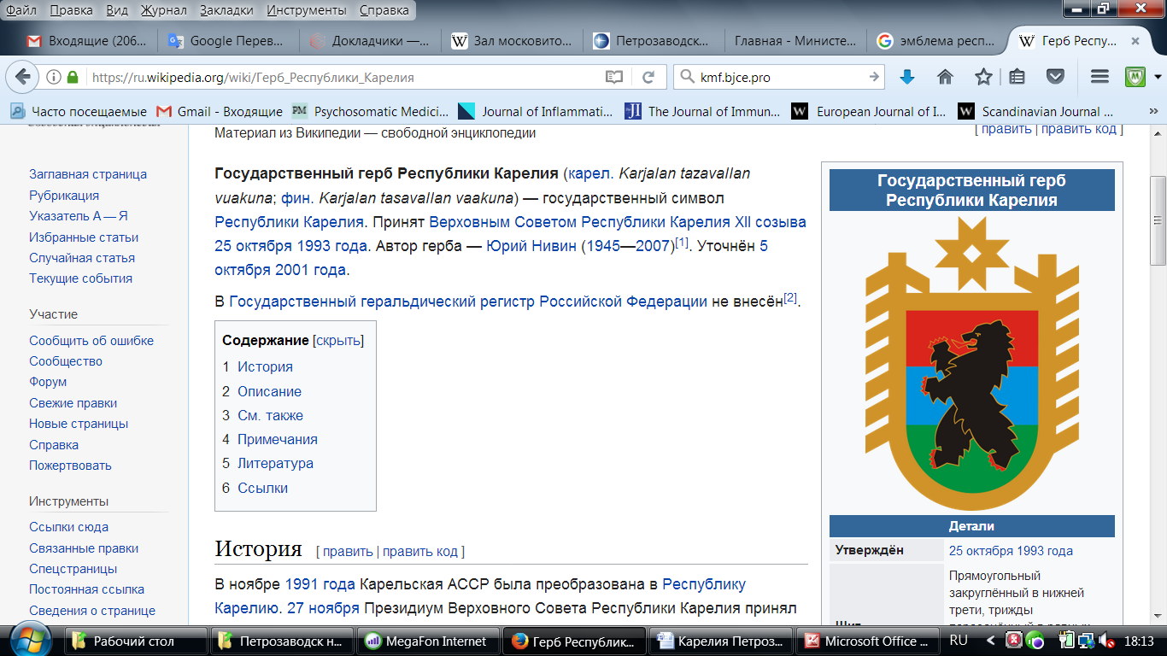
Task: Switch to MegaFon Internet in the taskbar
Action: pyautogui.click(x=429, y=641)
